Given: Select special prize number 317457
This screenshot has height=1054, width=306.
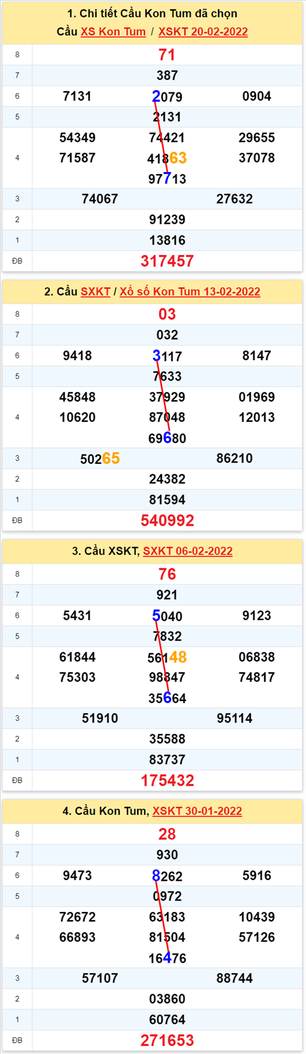Looking at the screenshot, I should pyautogui.click(x=167, y=261).
